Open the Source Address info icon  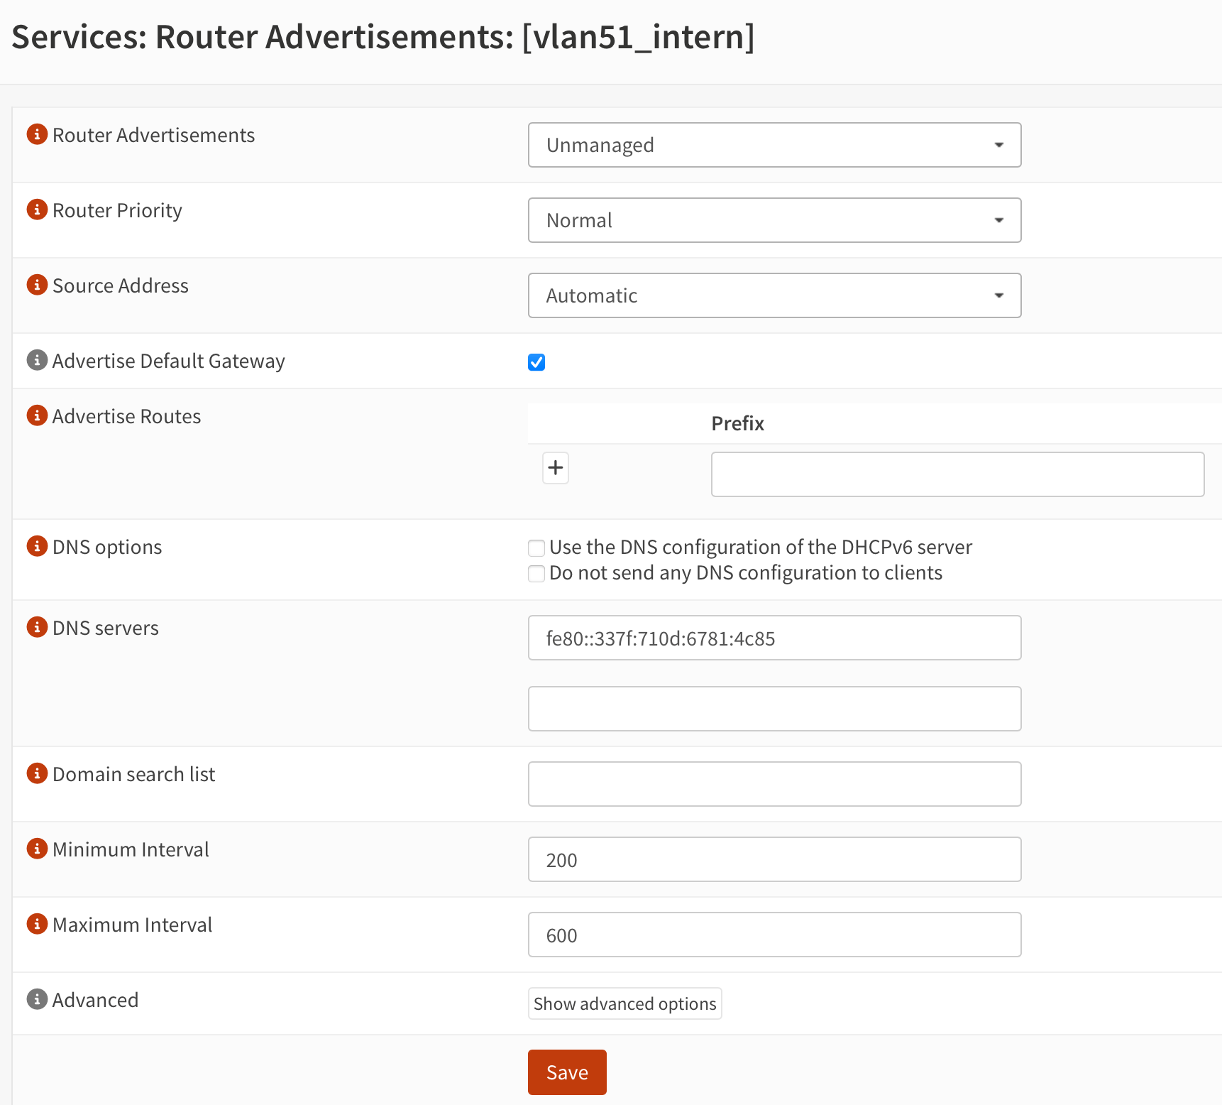36,284
